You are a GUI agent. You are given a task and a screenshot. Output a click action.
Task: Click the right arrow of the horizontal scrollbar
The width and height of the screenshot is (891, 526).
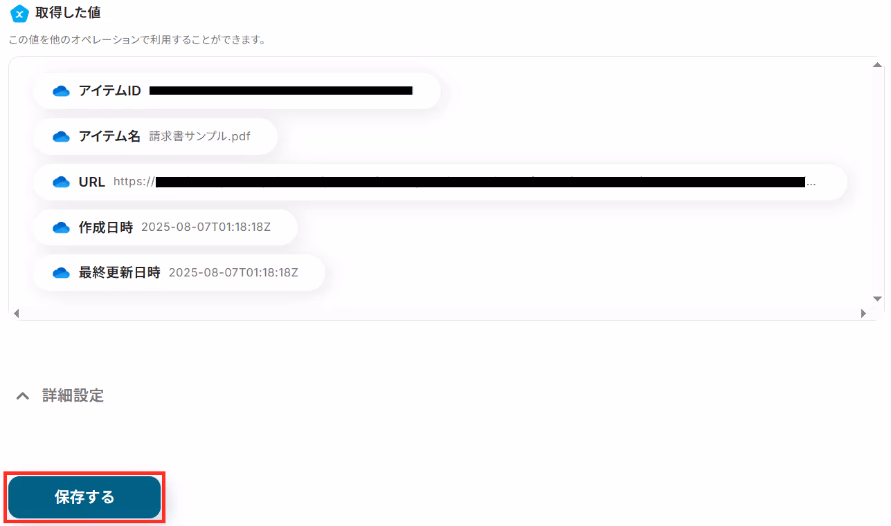point(863,313)
